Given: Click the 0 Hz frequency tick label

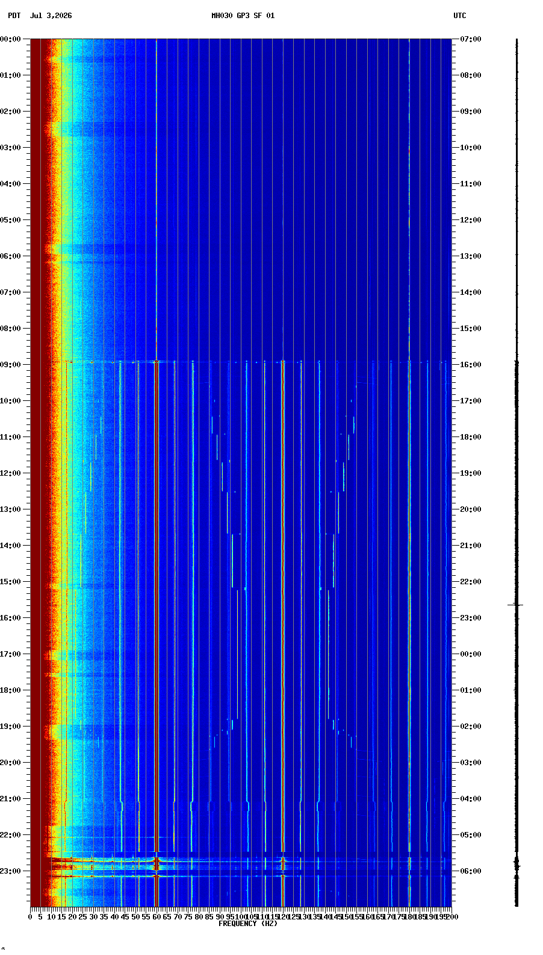Looking at the screenshot, I should [x=30, y=917].
